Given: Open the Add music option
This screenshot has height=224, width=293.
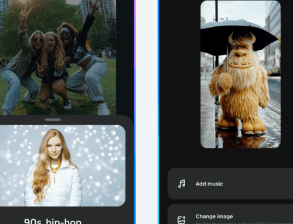Looking at the screenshot, I should click(x=230, y=184).
